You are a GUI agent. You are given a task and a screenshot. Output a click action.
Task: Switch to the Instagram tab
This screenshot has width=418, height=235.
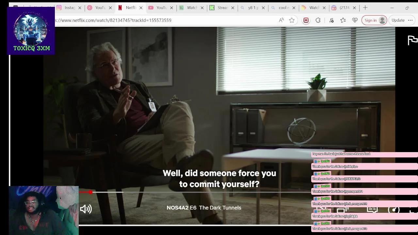[x=66, y=8]
